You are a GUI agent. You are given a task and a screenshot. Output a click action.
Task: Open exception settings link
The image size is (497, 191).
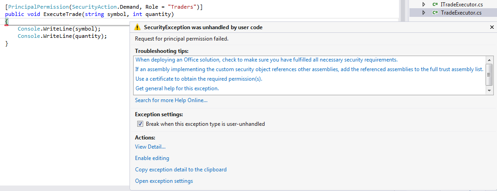pos(164,181)
